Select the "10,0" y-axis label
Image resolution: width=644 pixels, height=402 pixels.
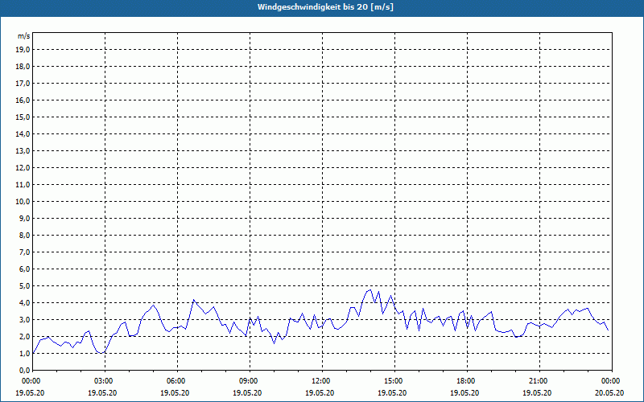23,202
